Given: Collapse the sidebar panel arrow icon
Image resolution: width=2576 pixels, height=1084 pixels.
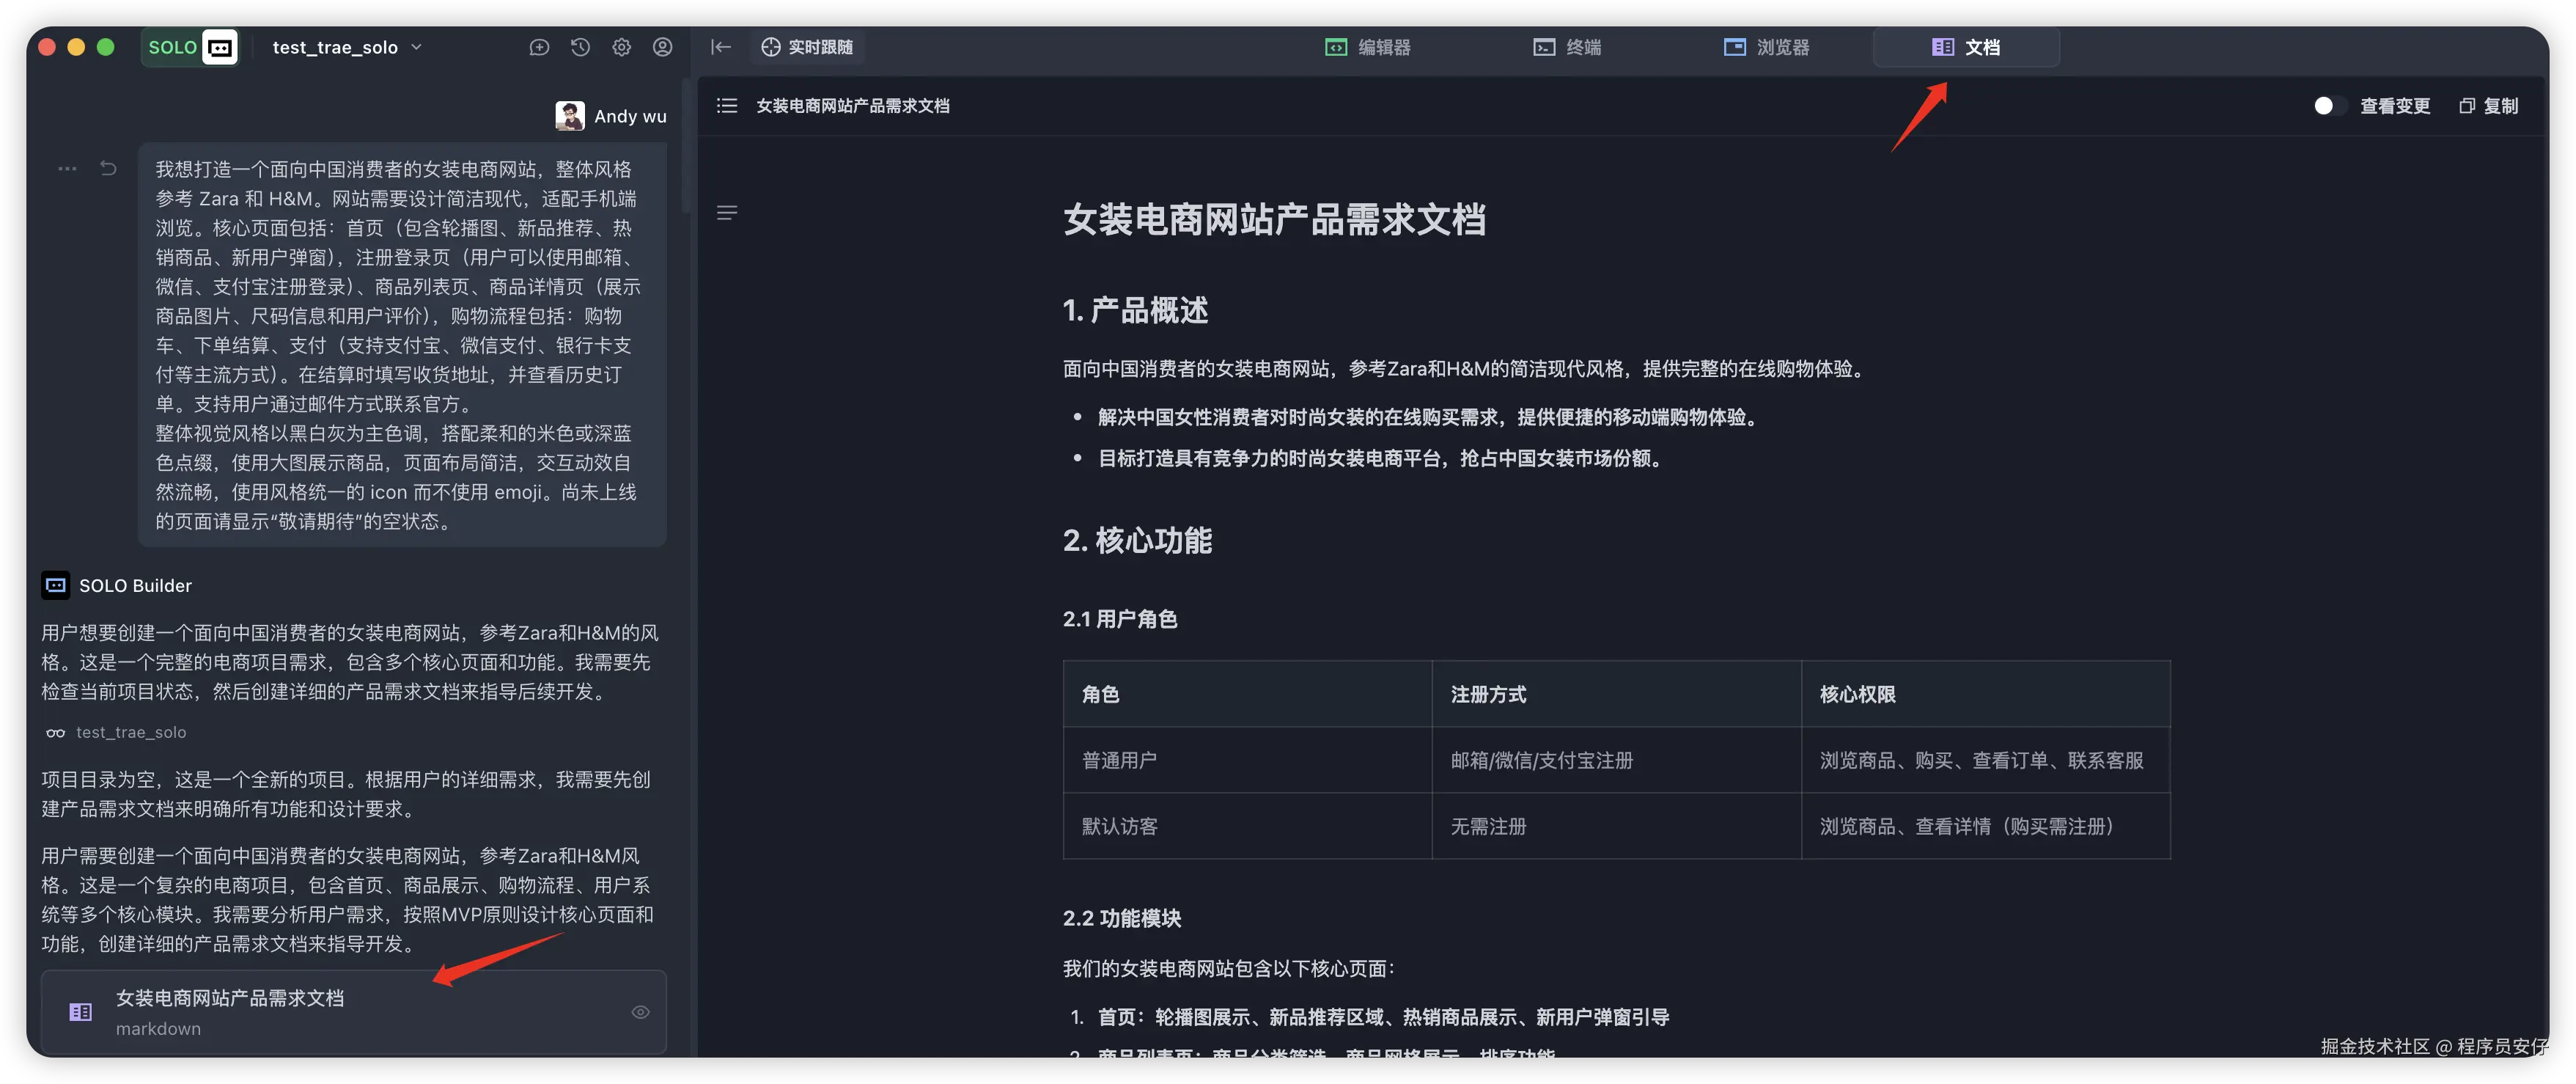Looking at the screenshot, I should click(720, 47).
